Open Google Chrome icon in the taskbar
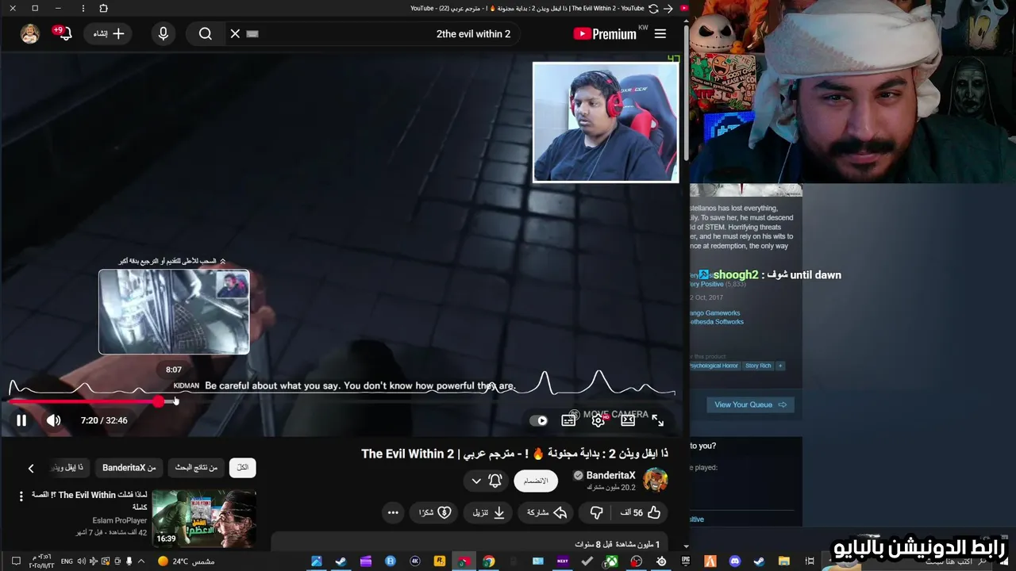This screenshot has height=571, width=1016. click(x=489, y=561)
